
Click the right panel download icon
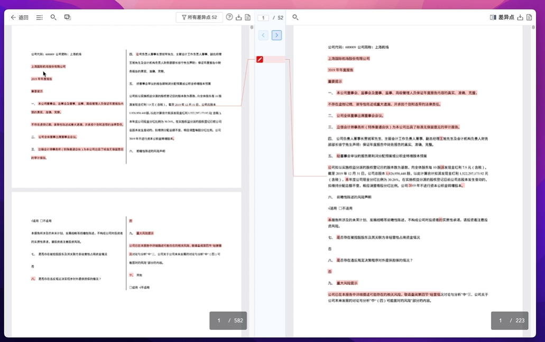(x=520, y=17)
